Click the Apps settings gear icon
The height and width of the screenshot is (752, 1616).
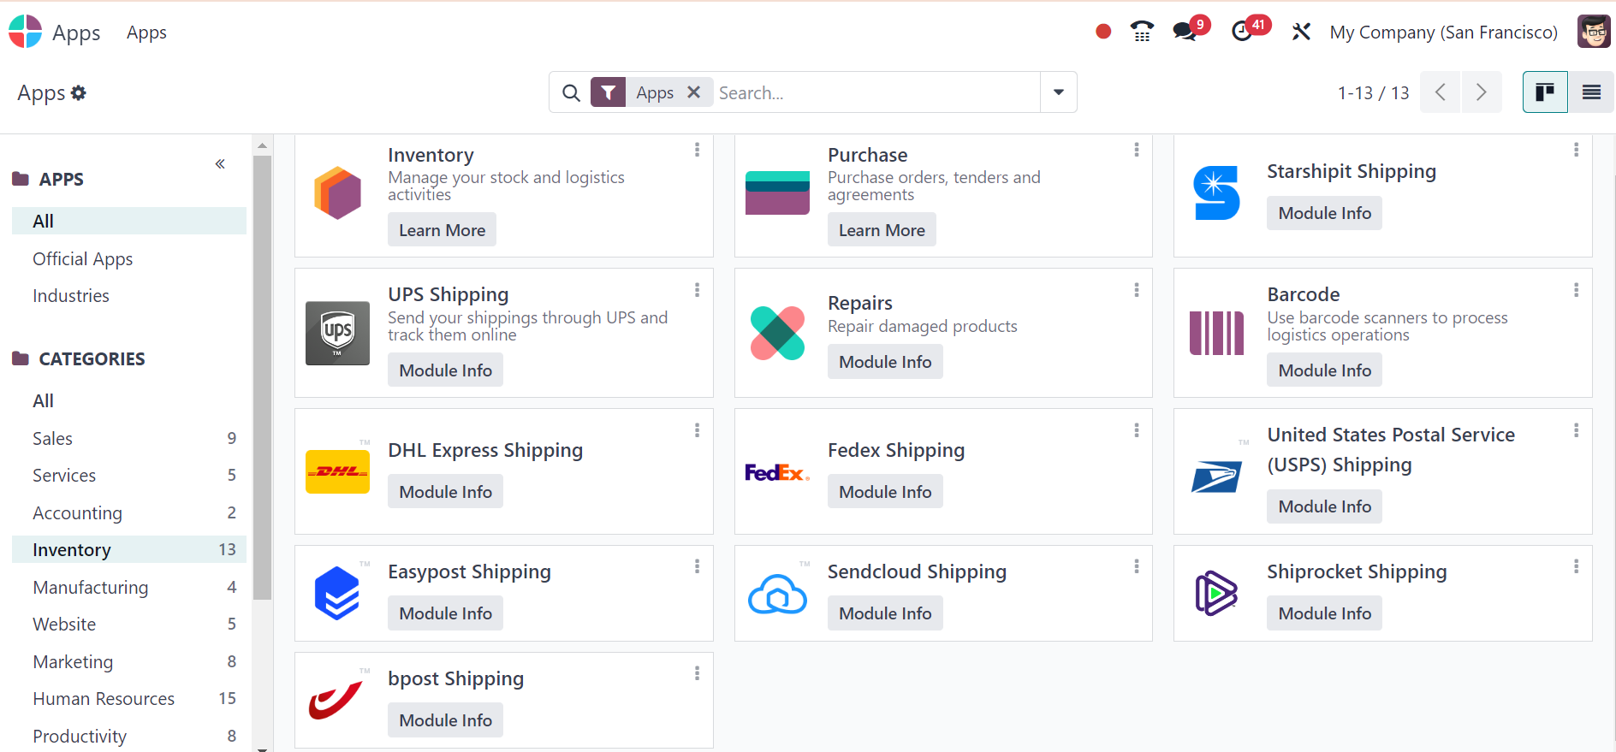coord(79,92)
